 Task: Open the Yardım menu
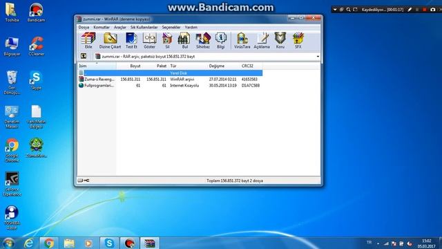(191, 27)
